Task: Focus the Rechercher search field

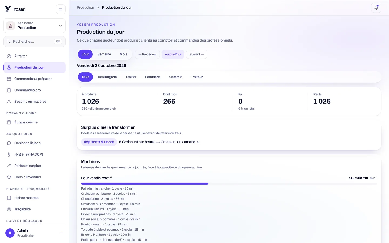Action: click(34, 42)
